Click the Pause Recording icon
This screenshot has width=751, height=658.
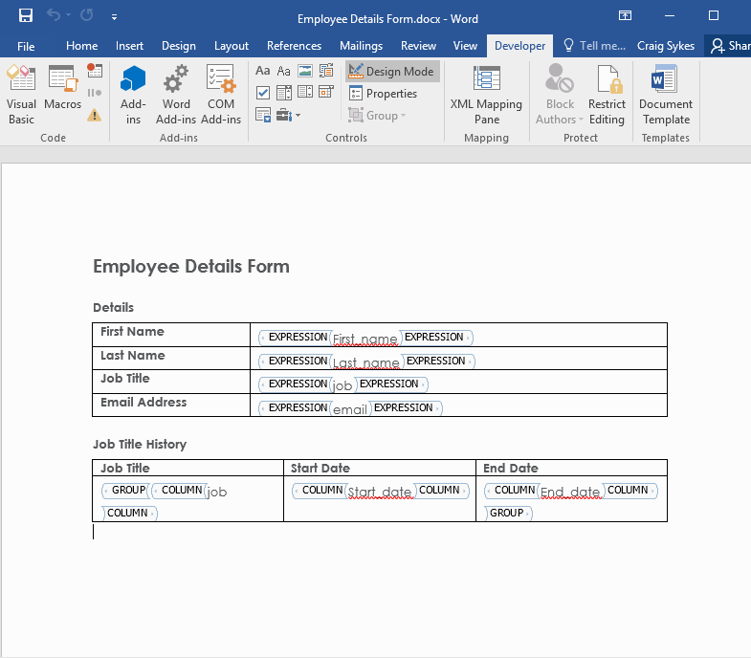click(95, 93)
